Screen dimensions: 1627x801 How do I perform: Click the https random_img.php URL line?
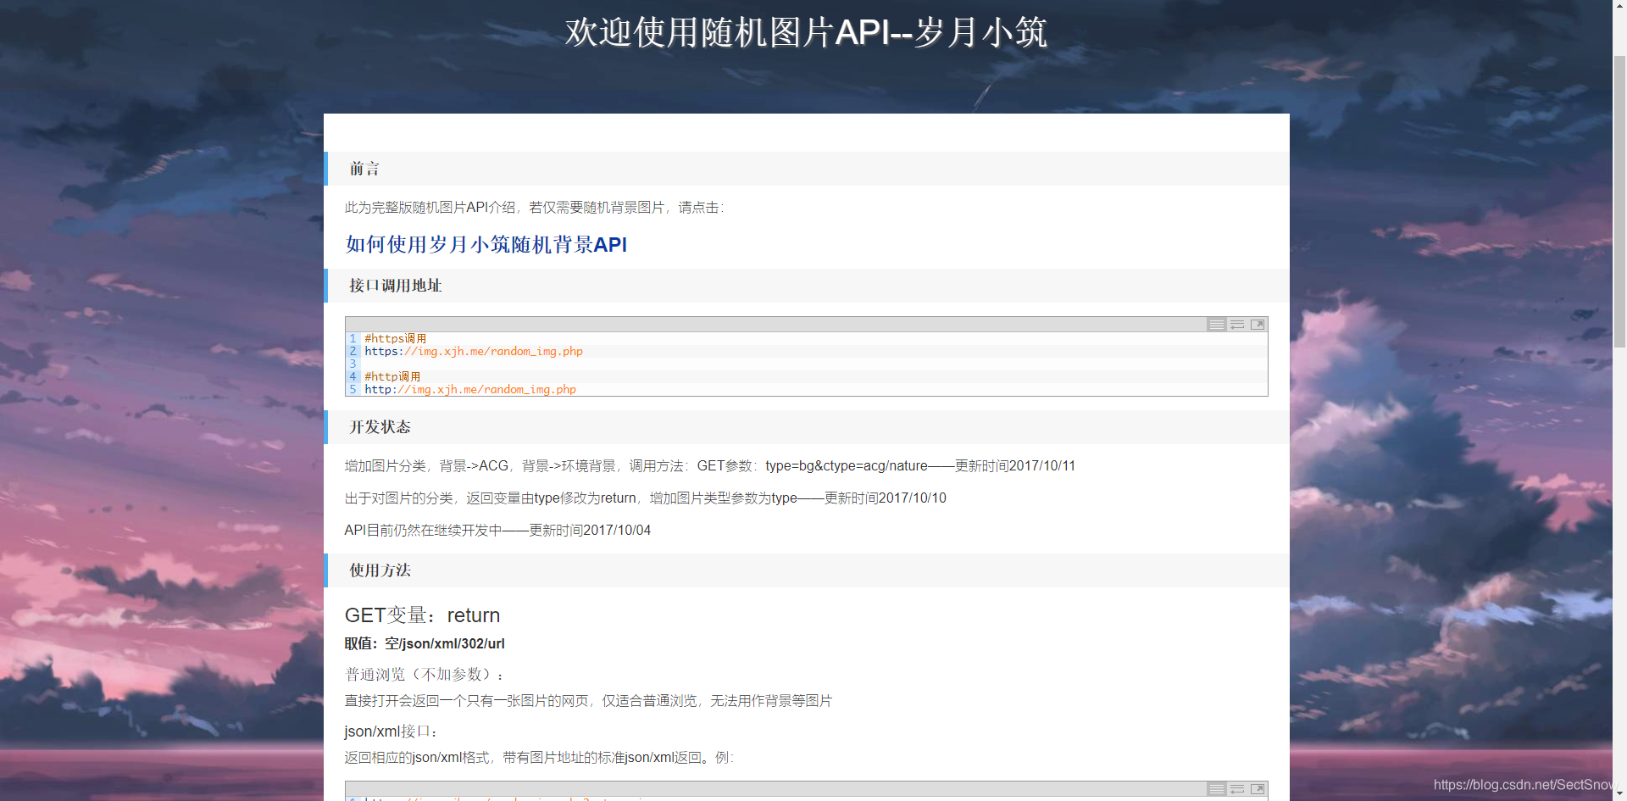(x=474, y=351)
